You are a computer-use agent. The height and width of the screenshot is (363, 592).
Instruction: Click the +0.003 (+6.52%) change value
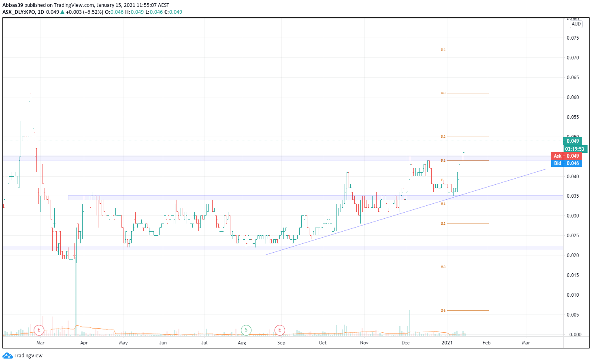[x=84, y=12]
